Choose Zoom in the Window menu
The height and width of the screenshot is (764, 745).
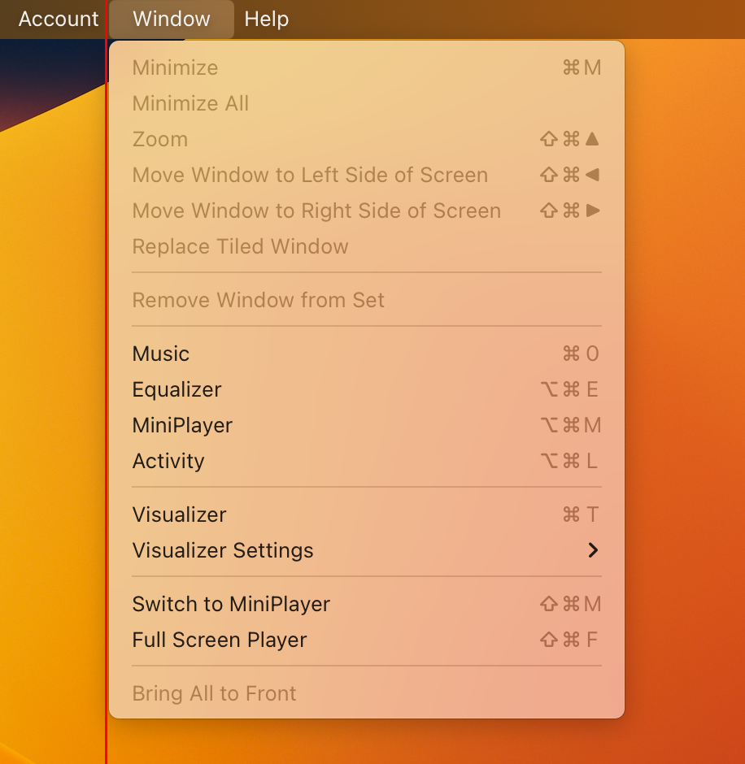pos(367,139)
